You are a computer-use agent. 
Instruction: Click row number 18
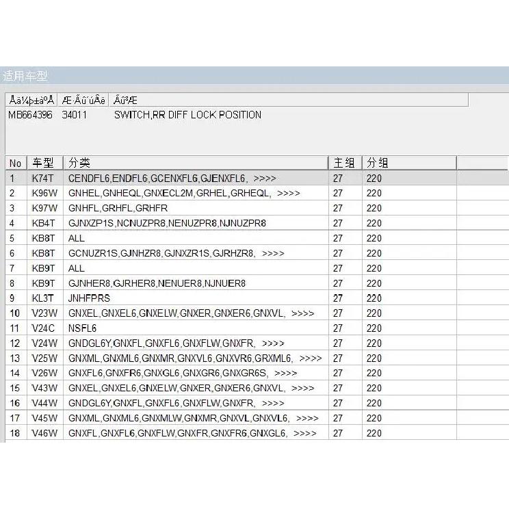tap(15, 433)
